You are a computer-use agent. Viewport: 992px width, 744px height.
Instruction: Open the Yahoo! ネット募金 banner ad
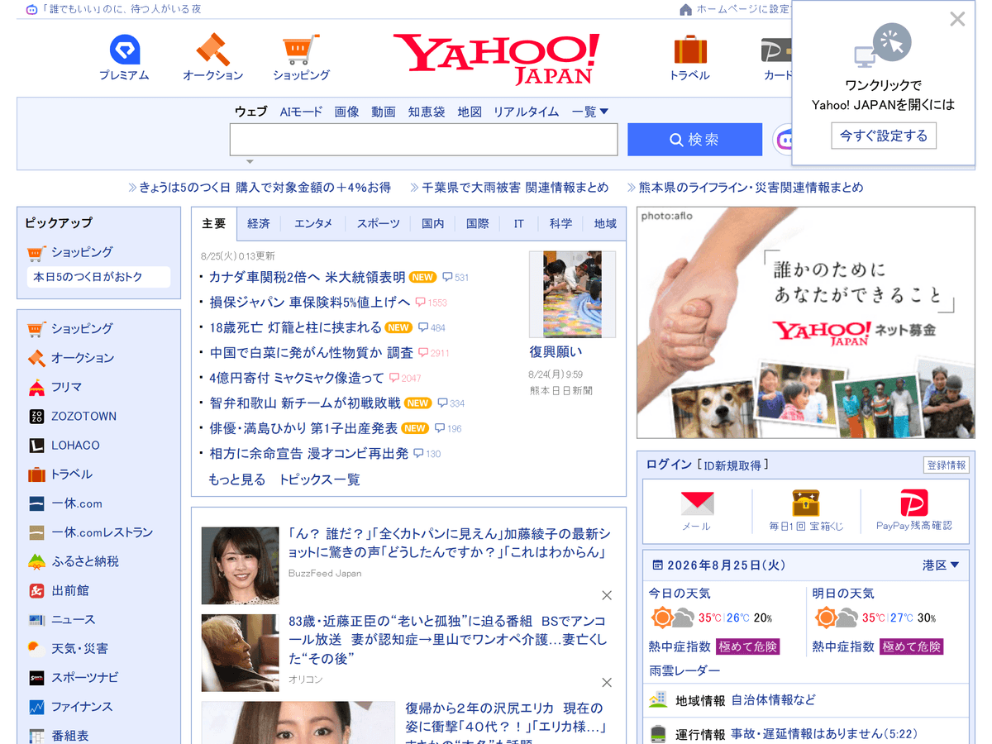pos(805,322)
